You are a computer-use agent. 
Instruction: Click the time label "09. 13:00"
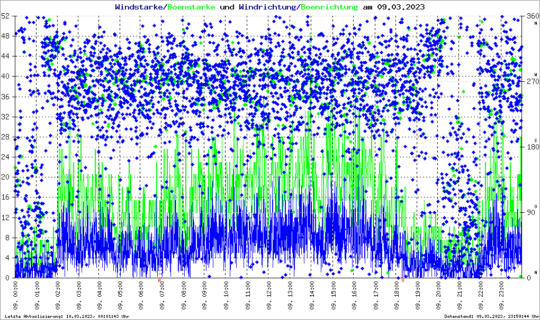[290, 295]
